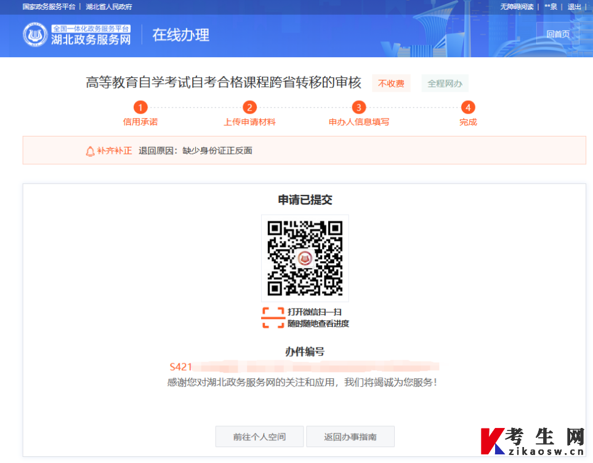The height and width of the screenshot is (463, 593).
Task: Click the bell icon beside 补齐补正
Action: click(90, 151)
